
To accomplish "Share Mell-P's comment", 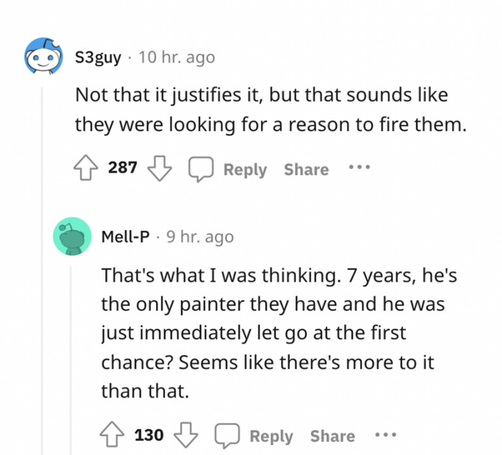I will pyautogui.click(x=332, y=436).
